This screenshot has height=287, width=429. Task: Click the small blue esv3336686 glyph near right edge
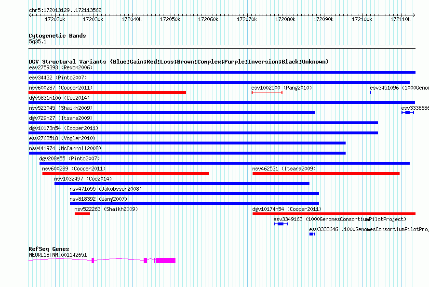click(x=408, y=113)
